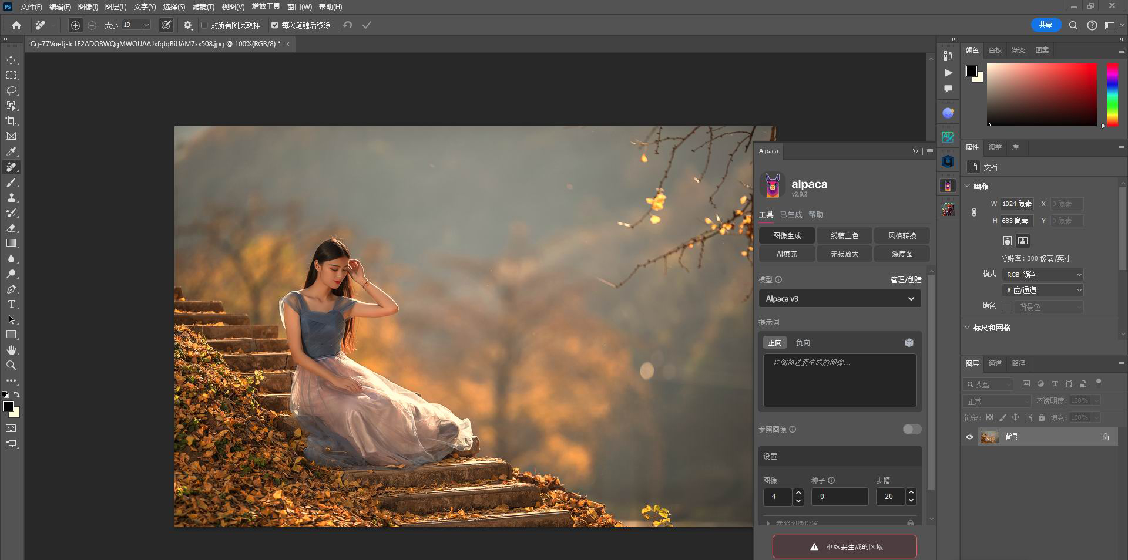Image resolution: width=1128 pixels, height=560 pixels.
Task: Switch to the 通道 tab
Action: 995,363
